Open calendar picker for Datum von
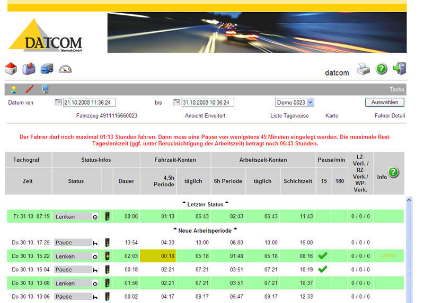 58,103
